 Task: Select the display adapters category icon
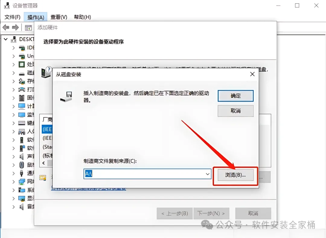22,198
